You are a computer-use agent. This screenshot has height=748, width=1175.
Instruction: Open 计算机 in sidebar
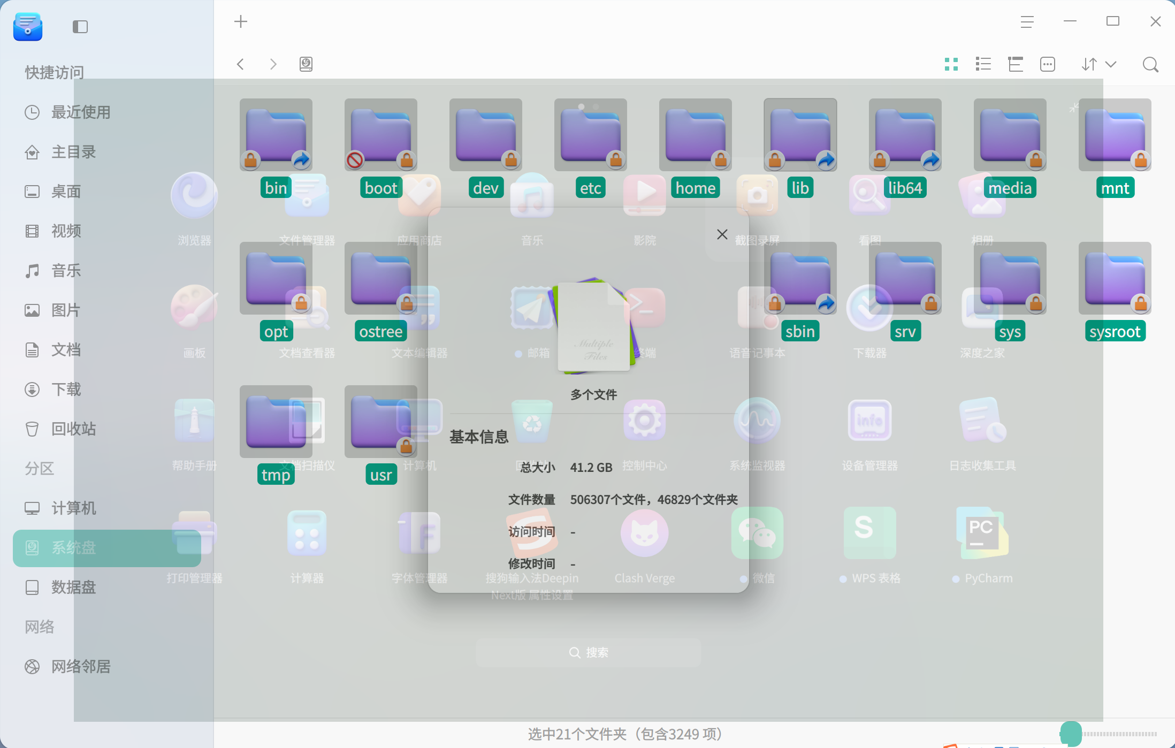tap(107, 508)
